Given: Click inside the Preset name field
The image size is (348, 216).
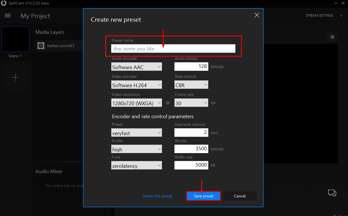Looking at the screenshot, I should click(173, 49).
